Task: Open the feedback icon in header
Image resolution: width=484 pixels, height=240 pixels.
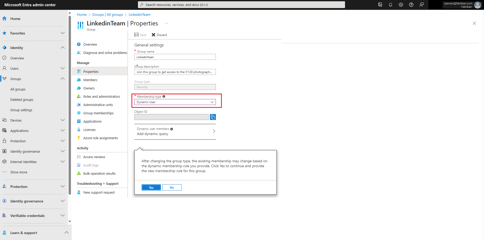Action: [422, 5]
